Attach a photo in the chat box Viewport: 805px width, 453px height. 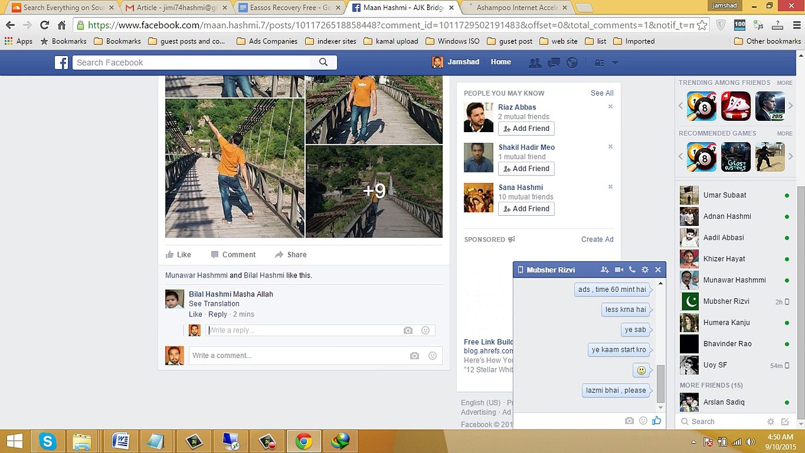point(629,421)
